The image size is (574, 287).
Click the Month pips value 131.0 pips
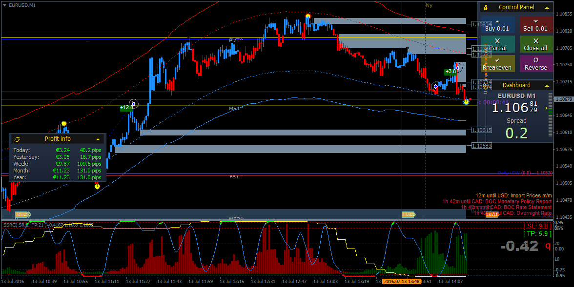tap(89, 171)
